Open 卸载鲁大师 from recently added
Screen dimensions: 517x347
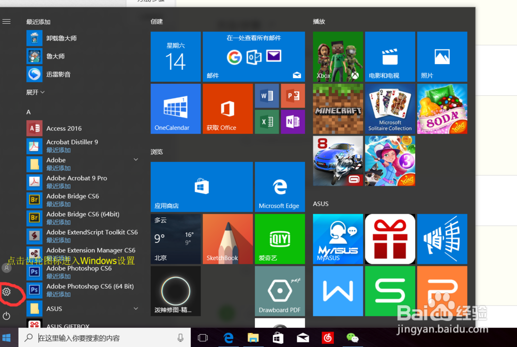click(x=82, y=38)
